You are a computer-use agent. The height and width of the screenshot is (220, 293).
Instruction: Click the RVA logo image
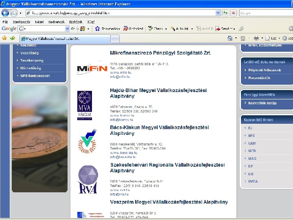[x=88, y=180]
